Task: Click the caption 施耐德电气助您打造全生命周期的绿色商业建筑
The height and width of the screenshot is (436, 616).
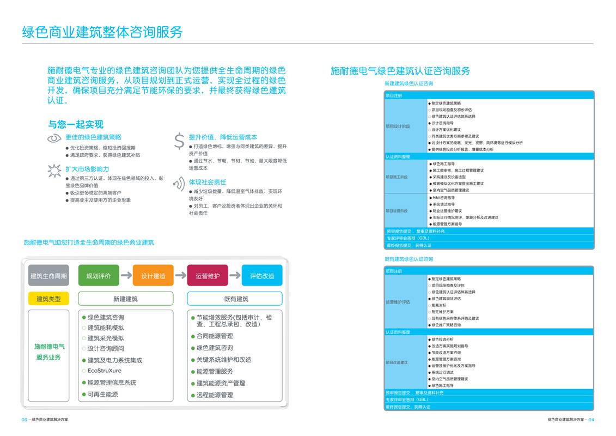Action: [89, 242]
